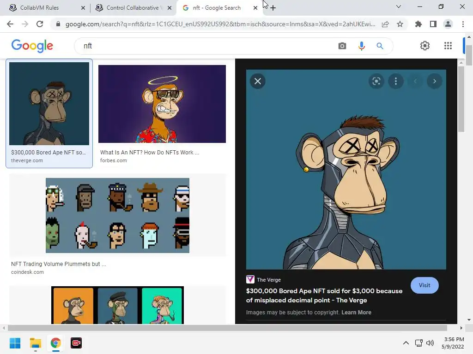Open a new tab with the plus button

point(273,8)
